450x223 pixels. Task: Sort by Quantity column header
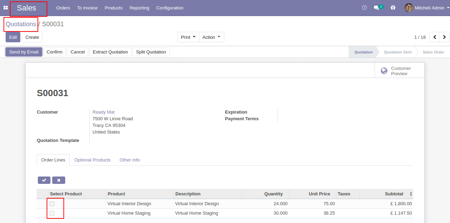coord(265,194)
